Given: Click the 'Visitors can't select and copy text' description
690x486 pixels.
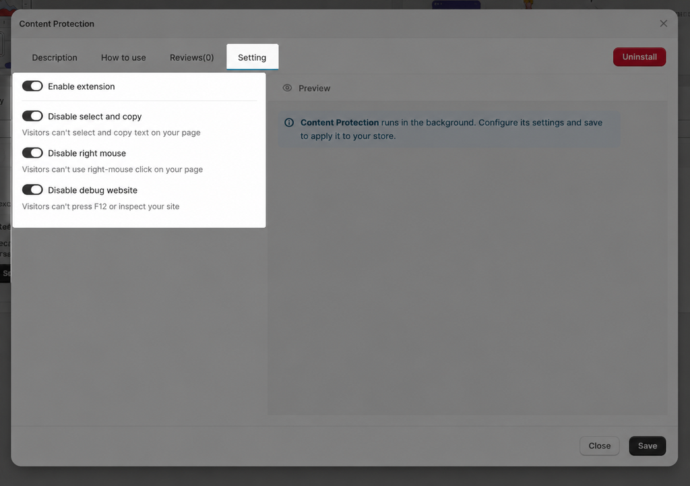Looking at the screenshot, I should 111,133.
